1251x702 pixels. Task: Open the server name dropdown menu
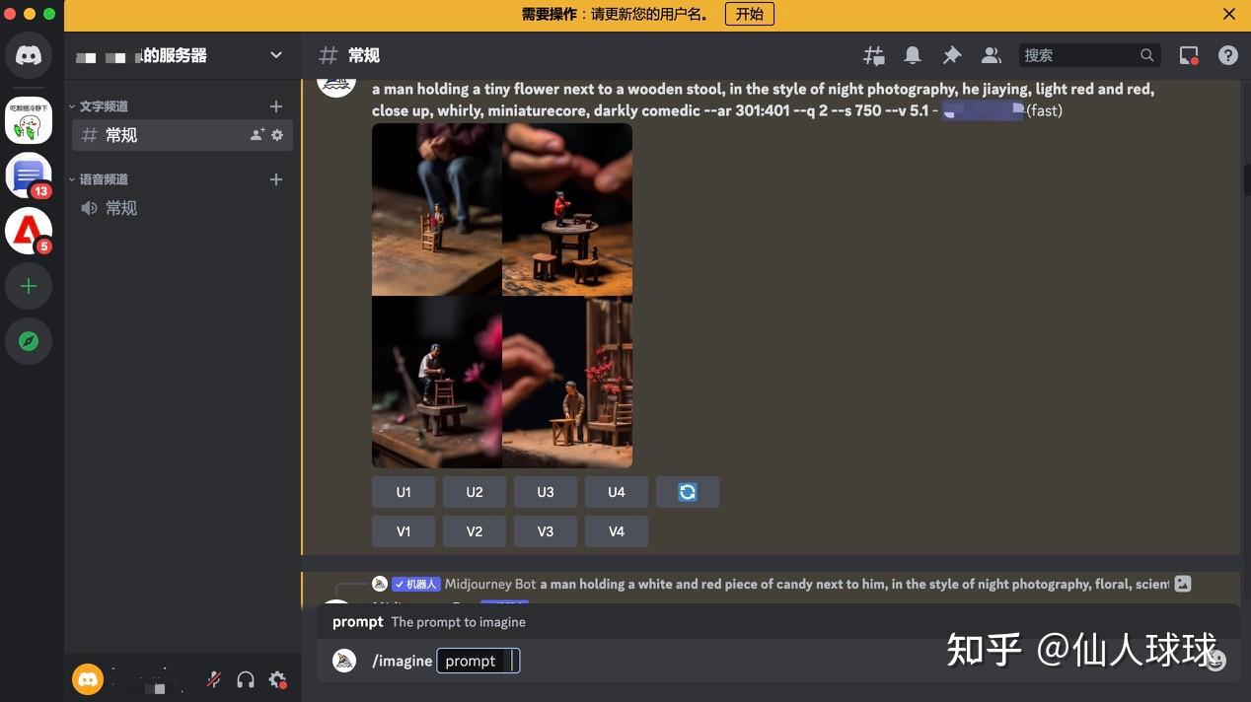[x=275, y=55]
